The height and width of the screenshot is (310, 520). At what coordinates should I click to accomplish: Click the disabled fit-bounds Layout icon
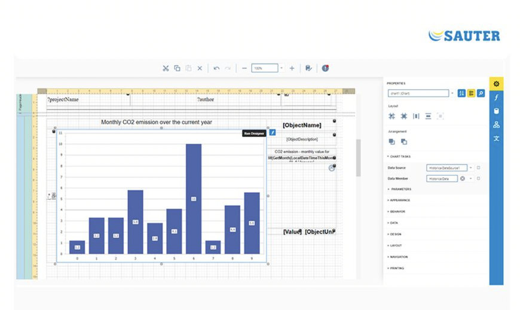coord(440,116)
